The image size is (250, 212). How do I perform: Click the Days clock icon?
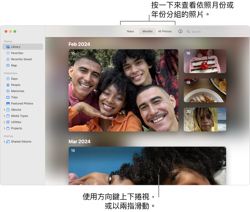(x=8, y=79)
